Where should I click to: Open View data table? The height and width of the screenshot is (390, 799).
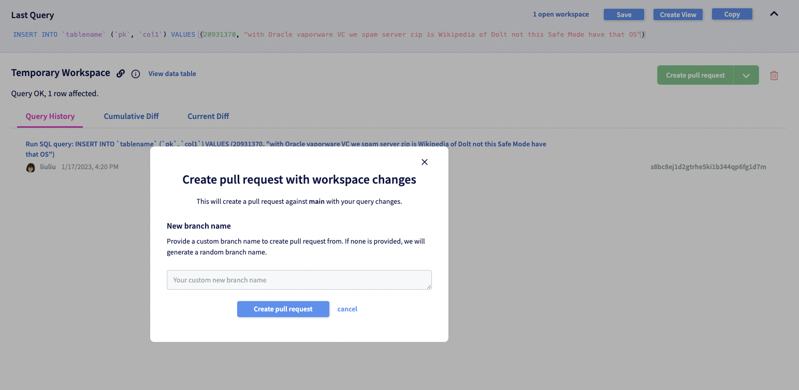[x=172, y=73]
